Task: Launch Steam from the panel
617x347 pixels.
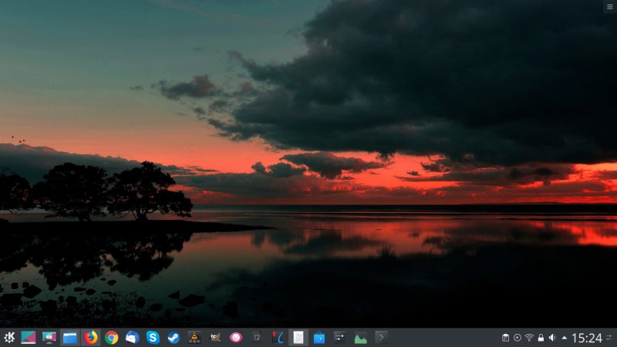Action: click(x=174, y=337)
